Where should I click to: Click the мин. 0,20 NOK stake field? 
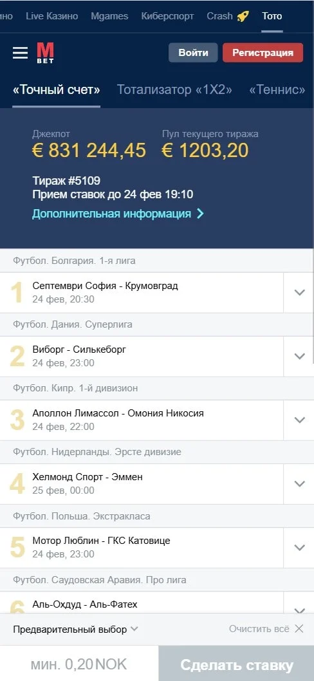pos(79,664)
